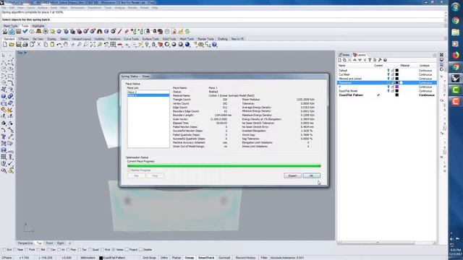Click the red diagonal line icon in ExactFlat toolbar
463x260 pixels.
[x=119, y=31]
